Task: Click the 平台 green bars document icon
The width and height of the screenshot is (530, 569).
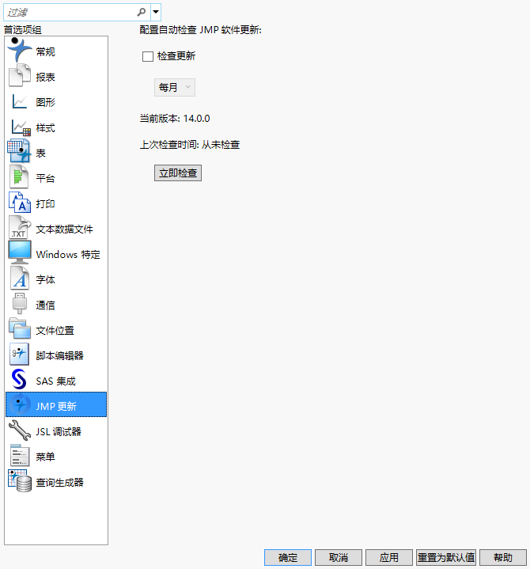Action: point(19,176)
